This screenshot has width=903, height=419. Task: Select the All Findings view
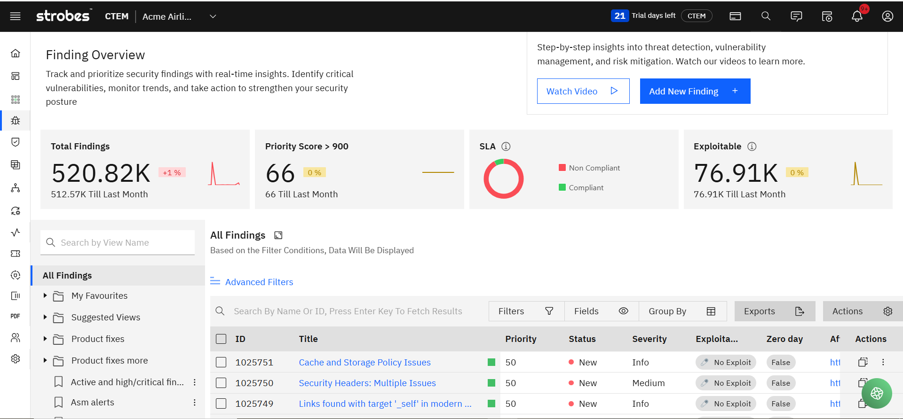coord(67,276)
